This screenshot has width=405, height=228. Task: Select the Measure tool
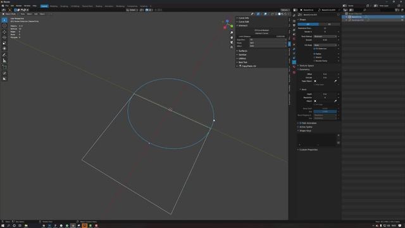(x=4, y=61)
